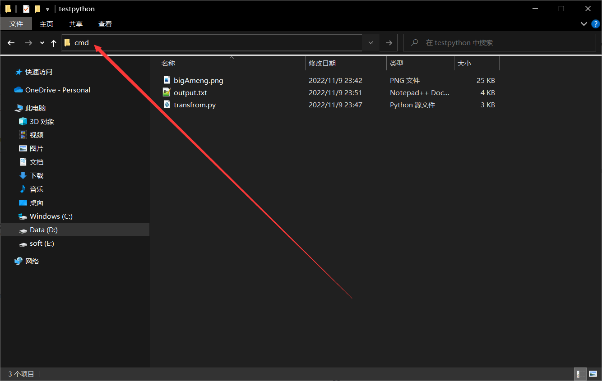Sort by the 类型 column header
Image resolution: width=602 pixels, height=381 pixels.
pyautogui.click(x=420, y=64)
